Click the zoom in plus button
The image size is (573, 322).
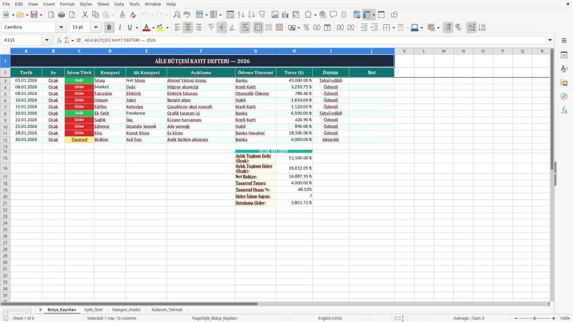(553, 318)
